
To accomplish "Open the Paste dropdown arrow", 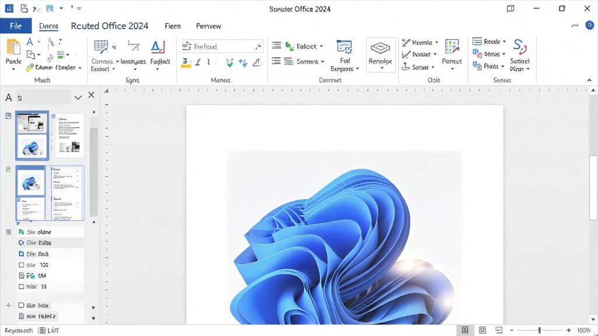I will [14, 69].
